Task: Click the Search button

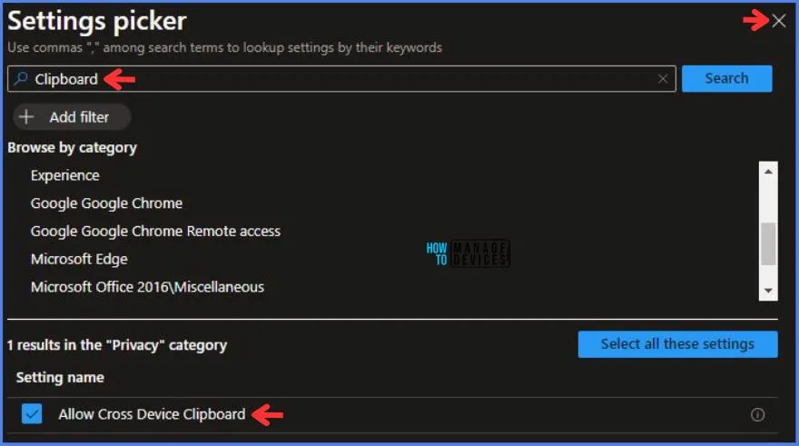Action: 726,78
